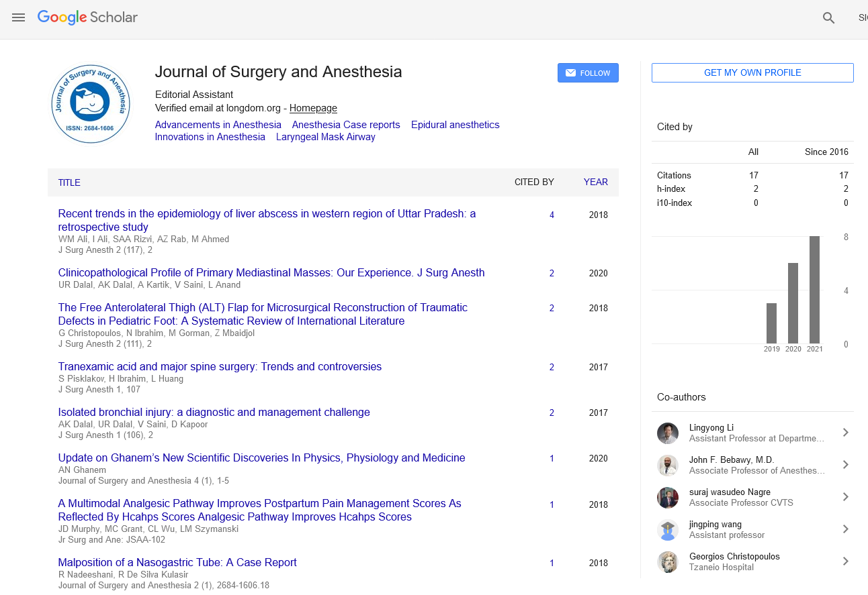The width and height of the screenshot is (868, 595).
Task: Click the 2021 citations bar
Action: [814, 290]
